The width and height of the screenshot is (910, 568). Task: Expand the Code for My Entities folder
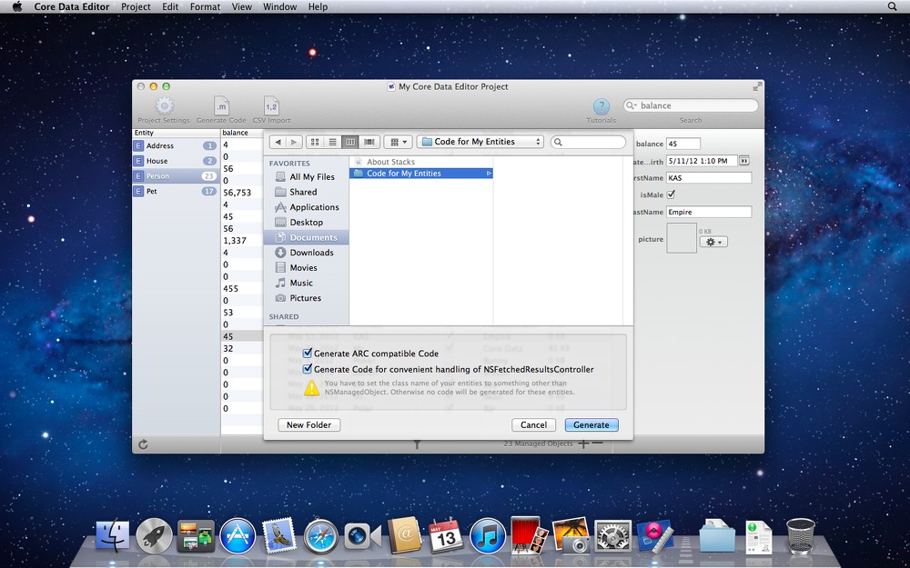489,174
